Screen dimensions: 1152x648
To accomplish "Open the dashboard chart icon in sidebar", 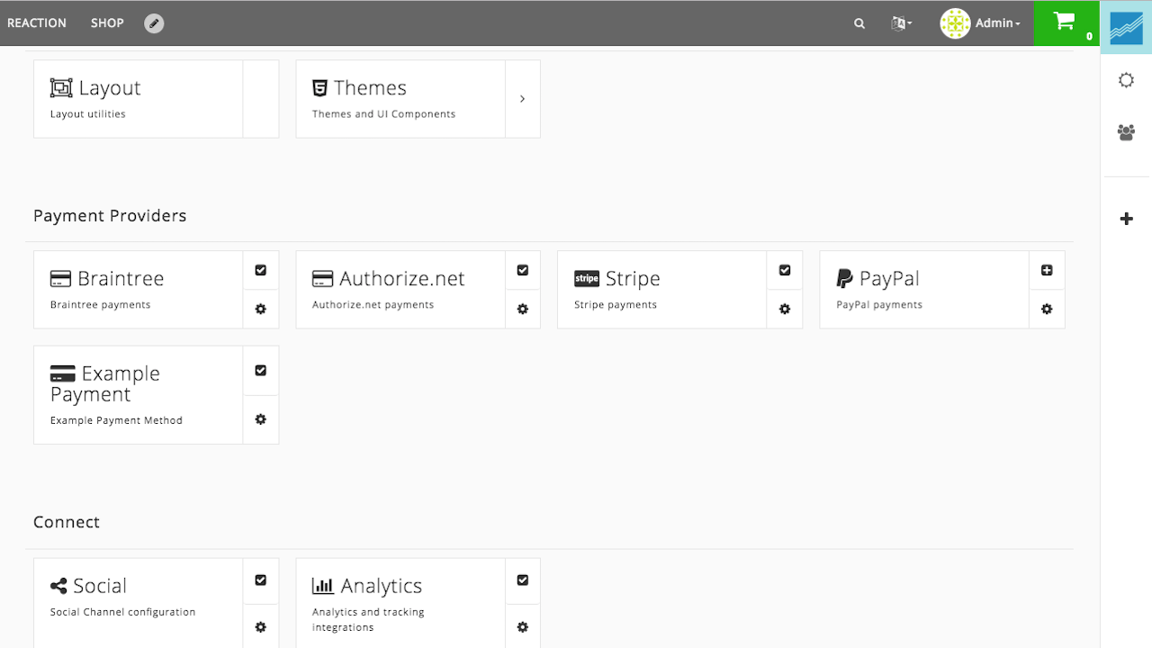I will coord(1126,27).
